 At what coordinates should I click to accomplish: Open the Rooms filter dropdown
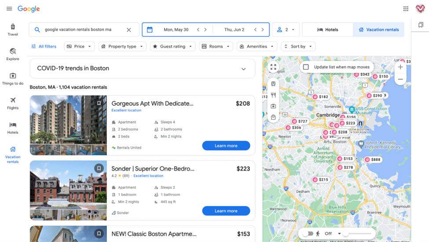point(216,46)
